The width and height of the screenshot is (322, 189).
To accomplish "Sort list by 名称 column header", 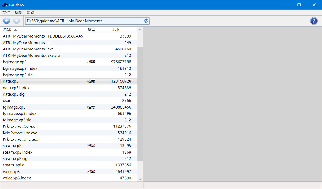I will [x=43, y=30].
